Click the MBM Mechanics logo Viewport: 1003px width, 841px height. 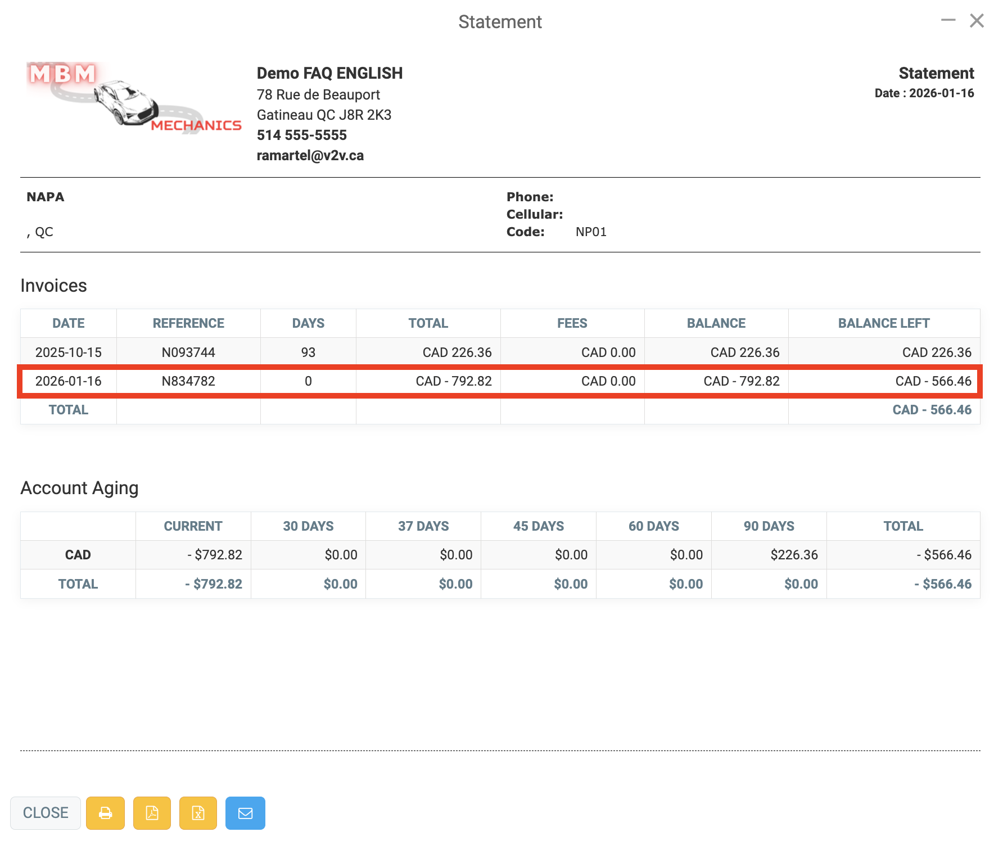(x=134, y=98)
